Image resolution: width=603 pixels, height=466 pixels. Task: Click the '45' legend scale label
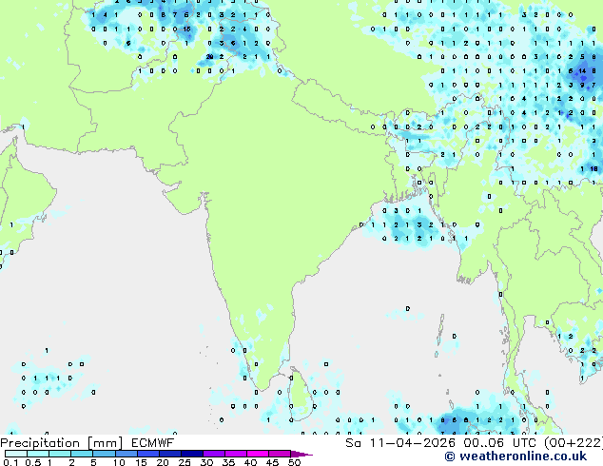272,462
